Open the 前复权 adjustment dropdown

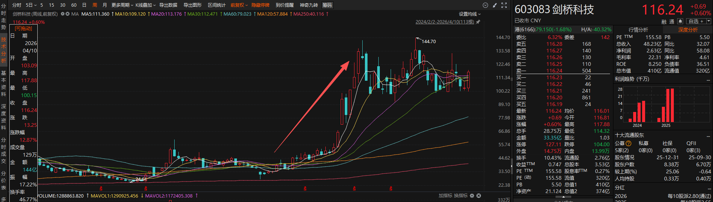[x=239, y=5]
